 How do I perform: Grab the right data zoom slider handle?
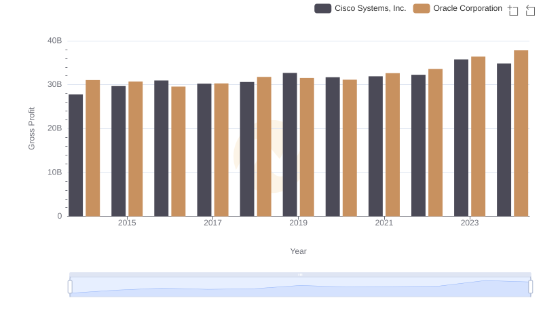530,287
